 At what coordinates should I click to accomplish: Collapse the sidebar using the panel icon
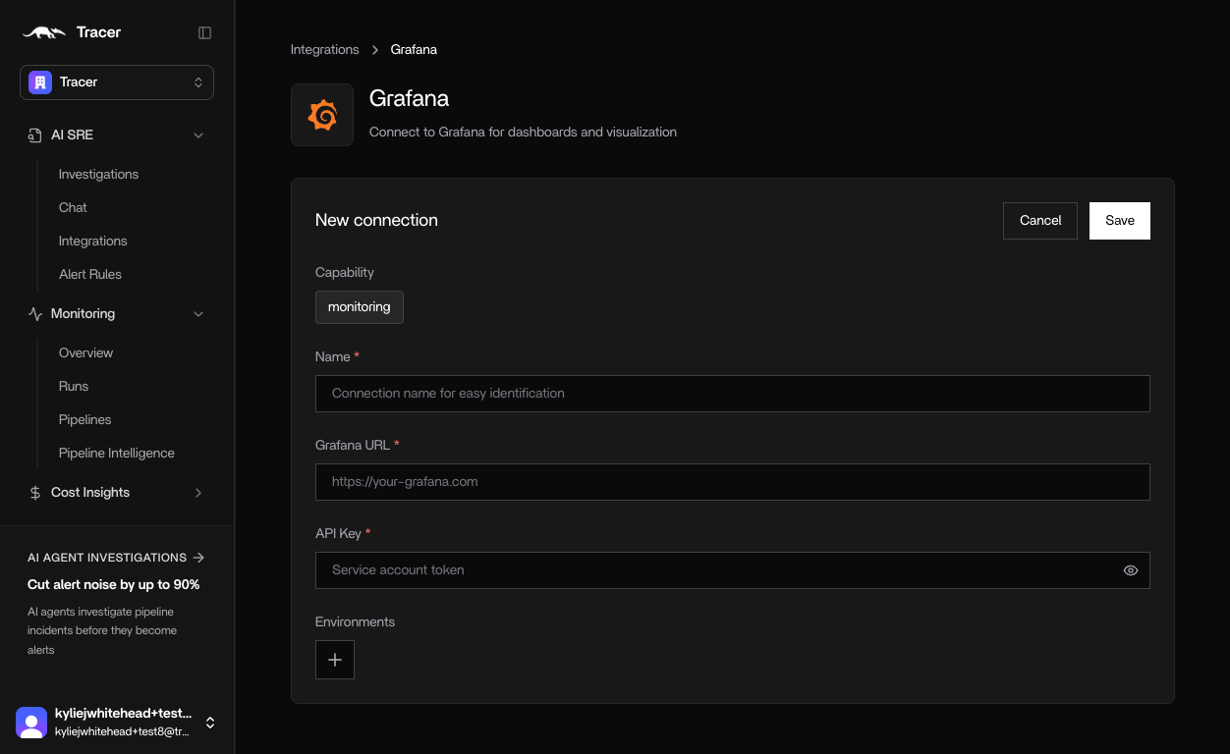pyautogui.click(x=204, y=32)
